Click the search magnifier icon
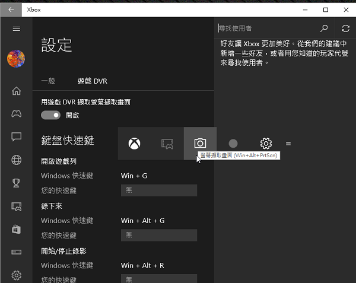356x283 pixels. pyautogui.click(x=324, y=28)
